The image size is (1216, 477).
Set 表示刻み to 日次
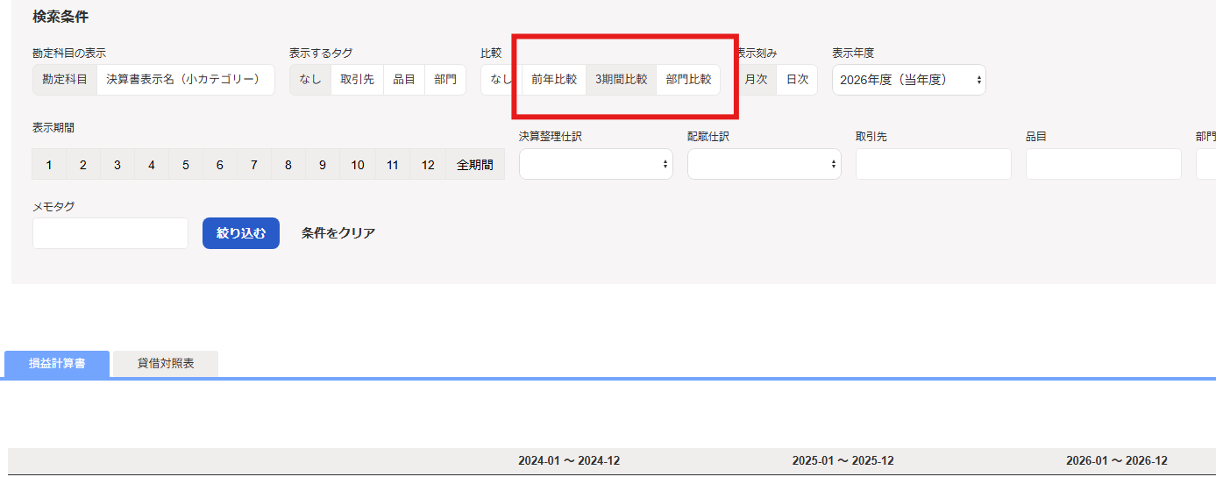[797, 80]
